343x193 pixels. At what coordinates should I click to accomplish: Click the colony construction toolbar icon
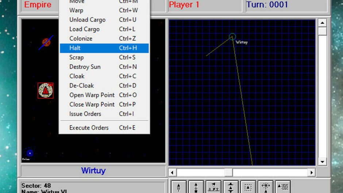pos(213,187)
